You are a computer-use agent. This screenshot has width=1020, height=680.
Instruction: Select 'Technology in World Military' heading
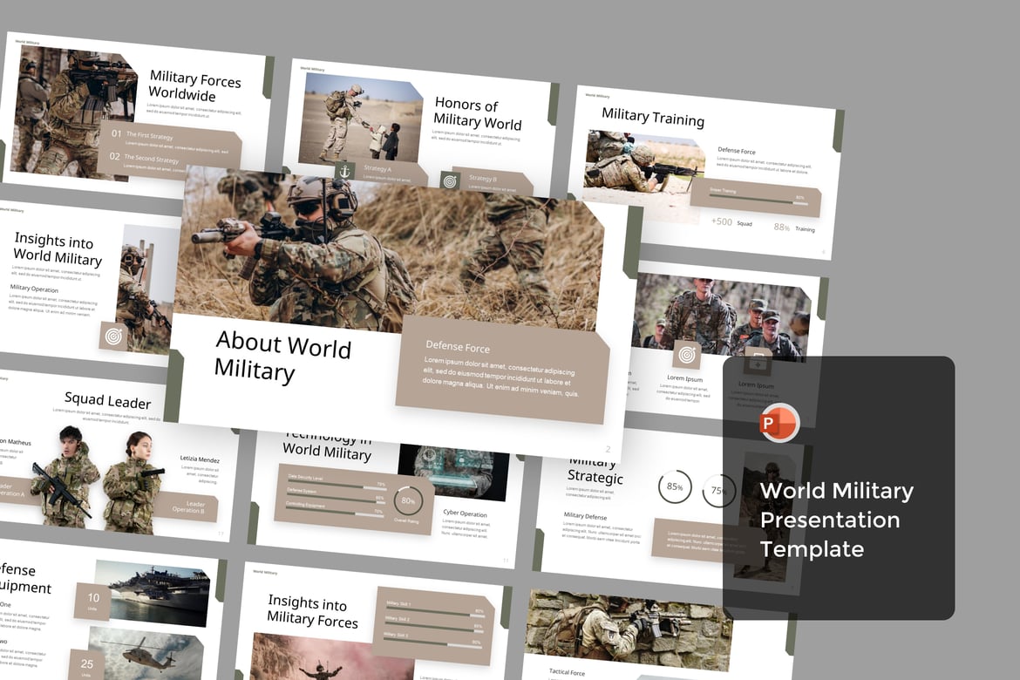pyautogui.click(x=328, y=445)
